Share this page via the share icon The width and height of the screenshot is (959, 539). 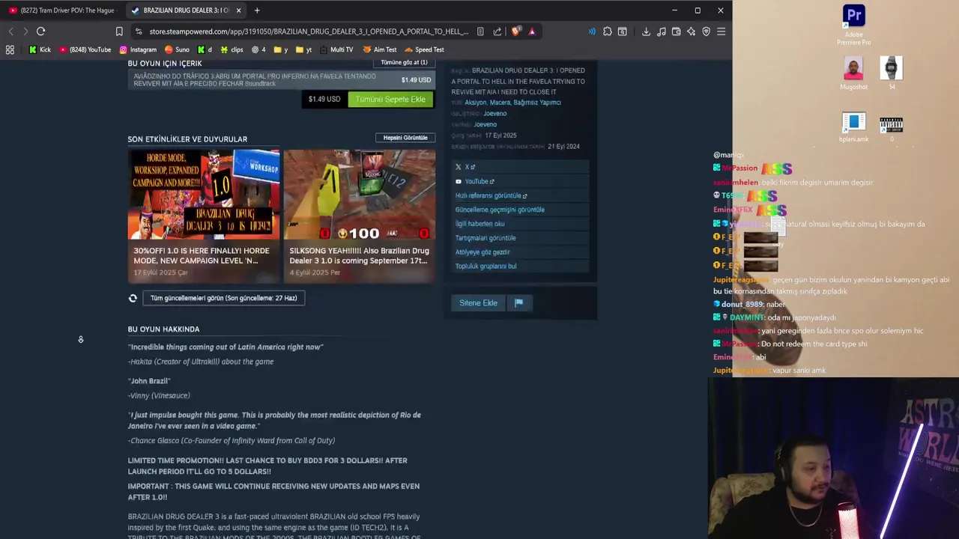click(x=497, y=31)
